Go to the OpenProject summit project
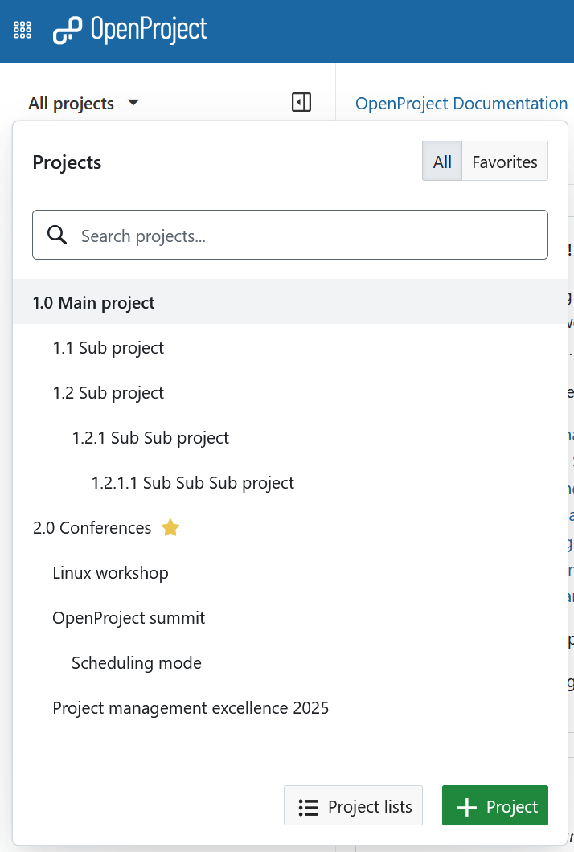574x852 pixels. coord(129,618)
